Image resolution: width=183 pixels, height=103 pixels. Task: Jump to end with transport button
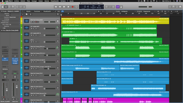click(x=64, y=7)
